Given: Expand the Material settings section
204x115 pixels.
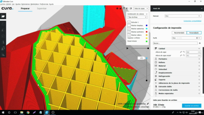Looking at the screenshot, I should click(x=177, y=66).
